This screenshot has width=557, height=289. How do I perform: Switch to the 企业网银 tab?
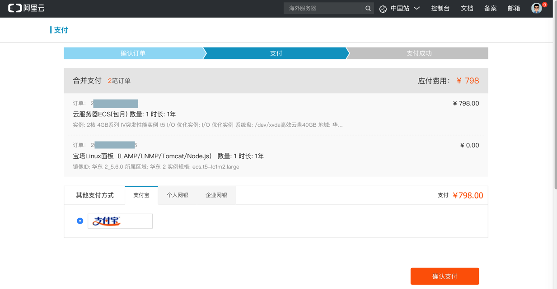[216, 195]
